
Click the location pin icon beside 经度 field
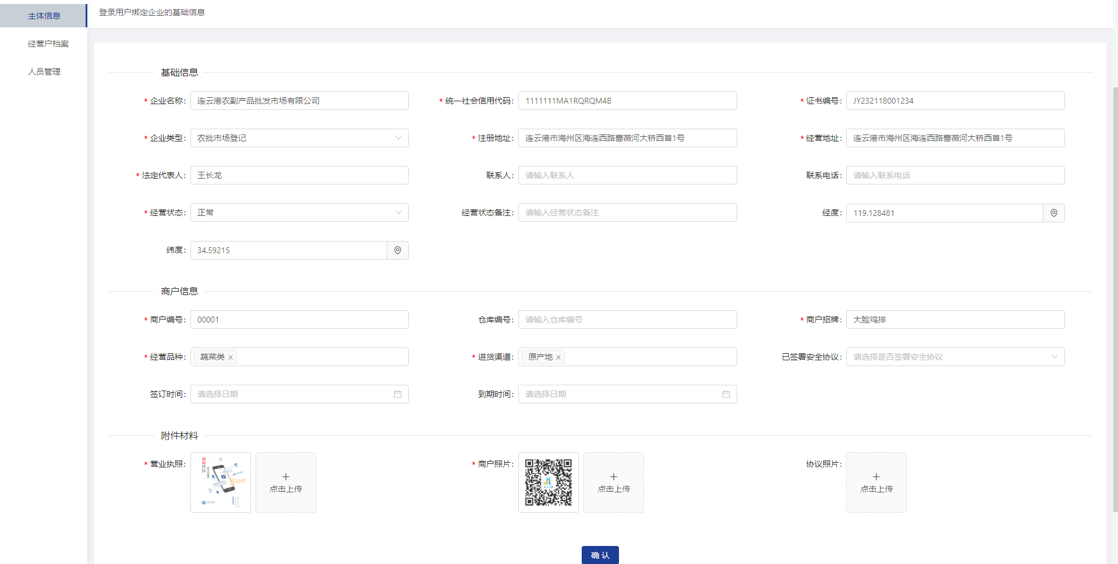(1053, 213)
